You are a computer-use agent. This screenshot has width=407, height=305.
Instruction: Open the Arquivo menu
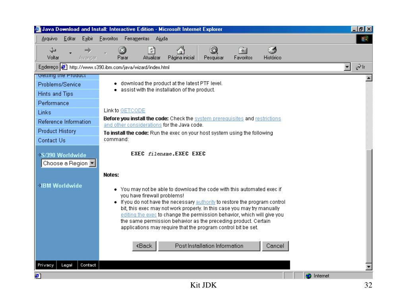(x=49, y=39)
